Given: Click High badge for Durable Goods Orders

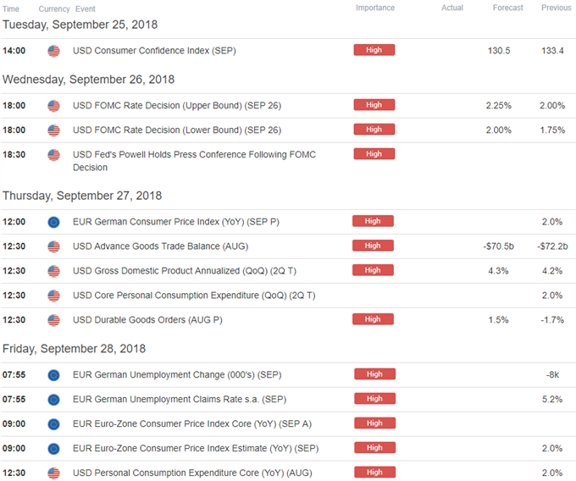Looking at the screenshot, I should 373,319.
